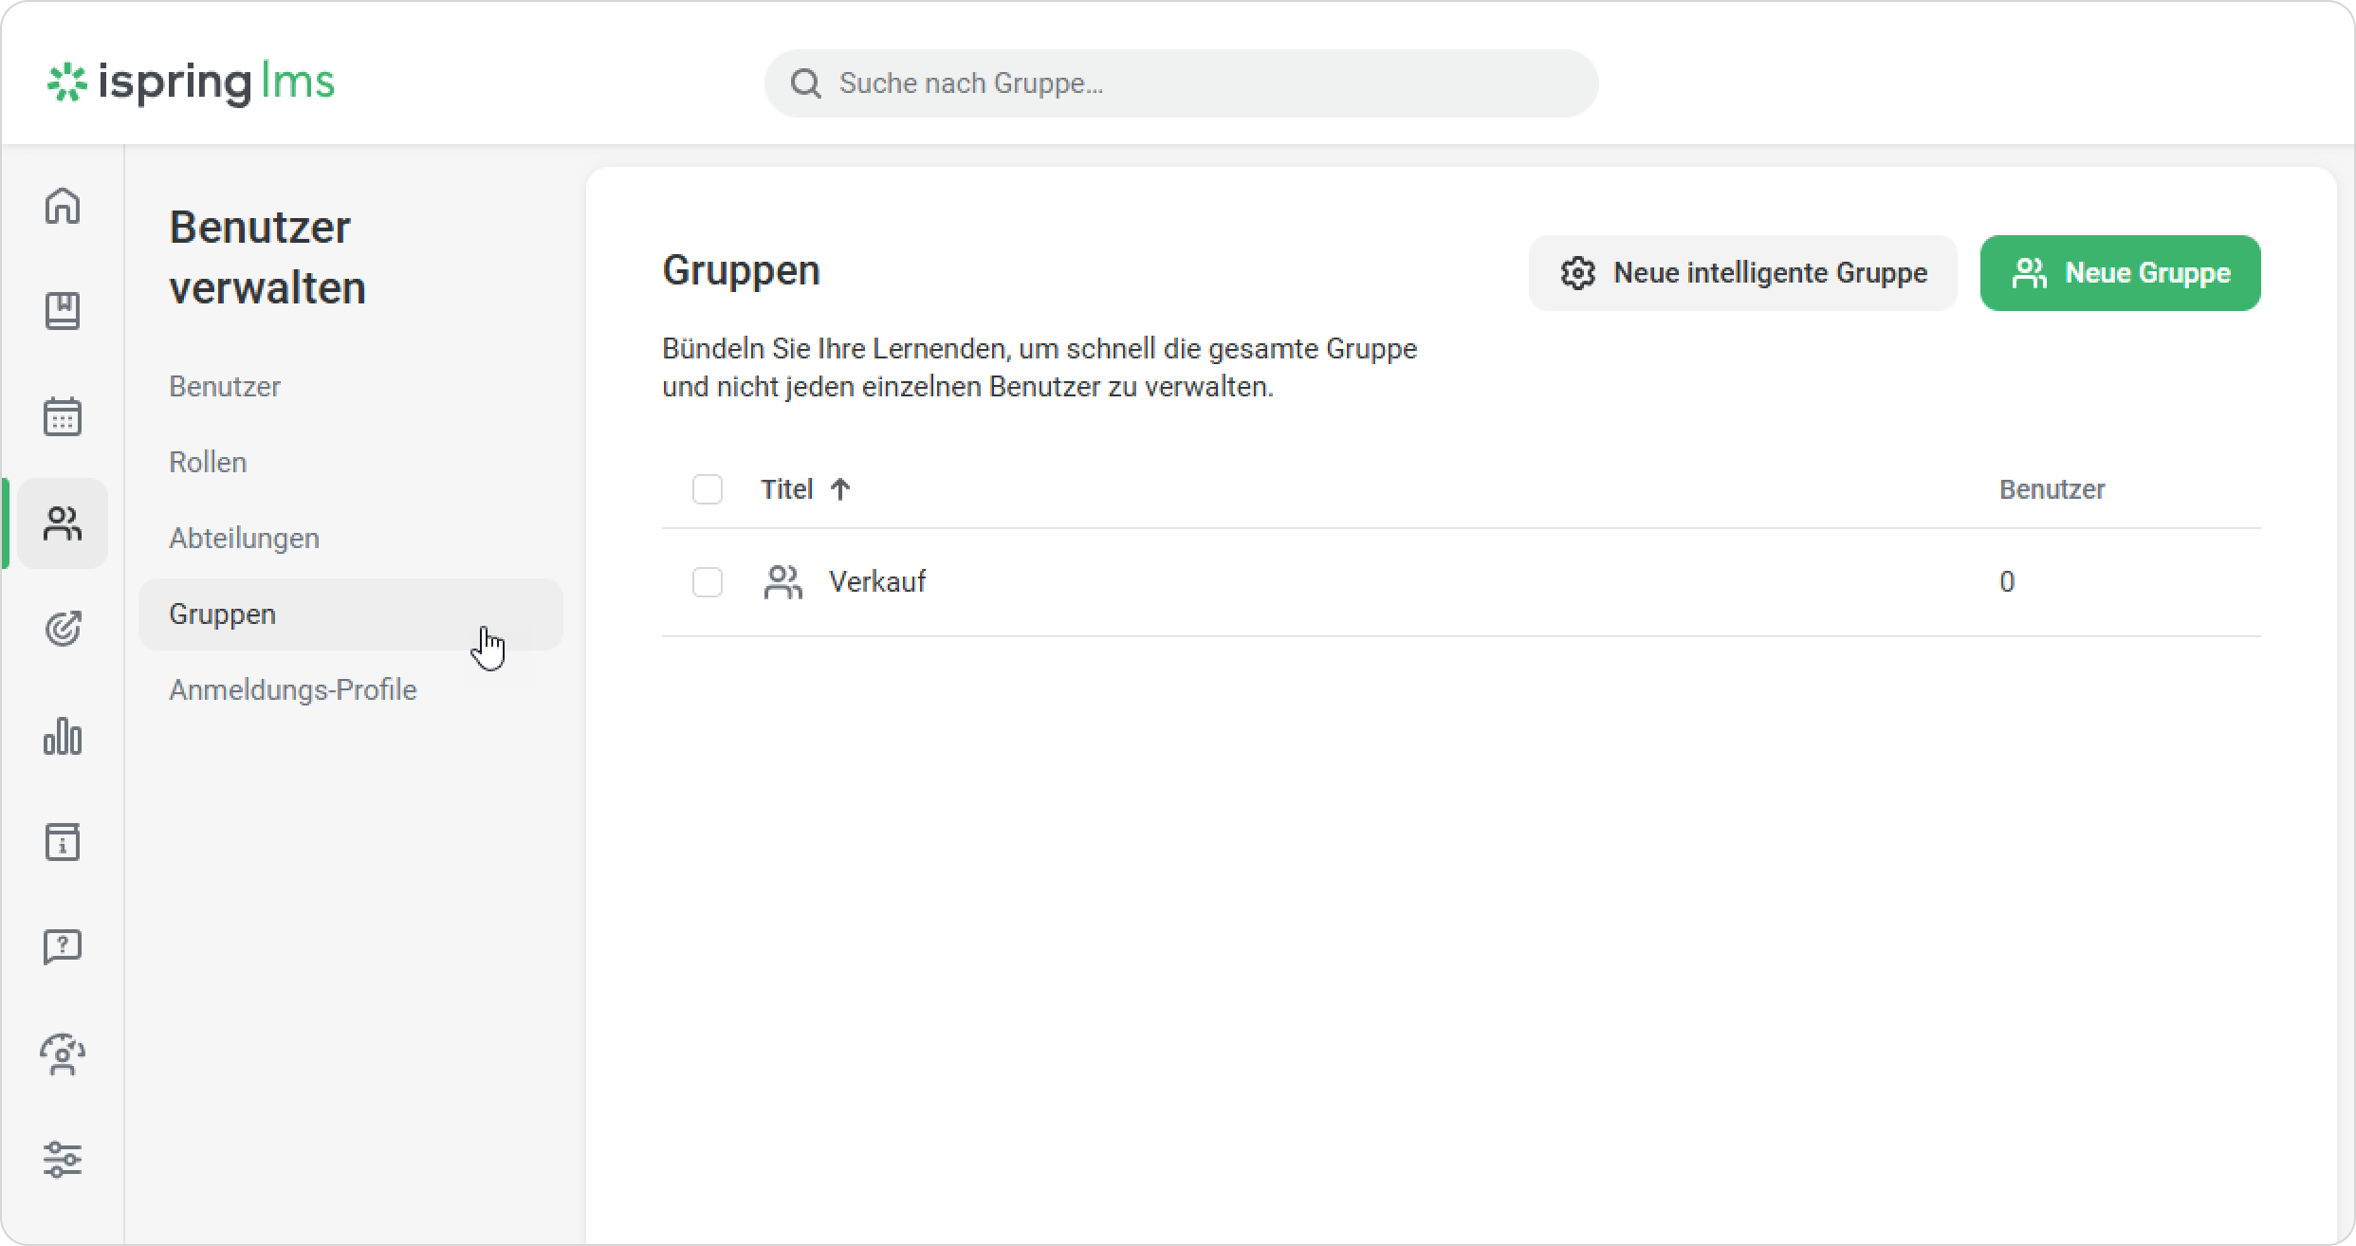Check the Verkauf group checkbox
The height and width of the screenshot is (1246, 2356).
tap(708, 582)
